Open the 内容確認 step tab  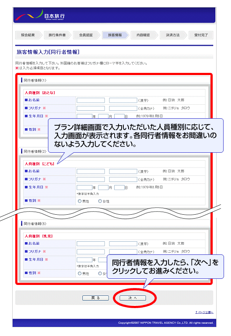pyautogui.click(x=144, y=35)
